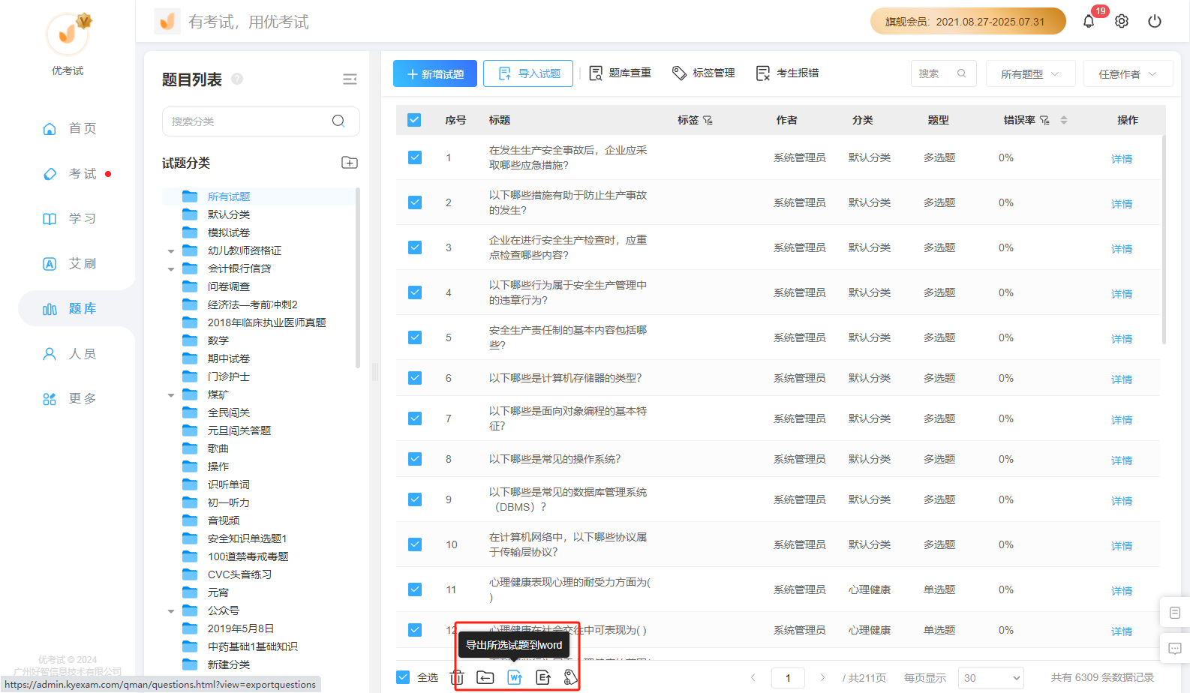Image resolution: width=1190 pixels, height=693 pixels.
Task: Click the 错误率 column filter icon
Action: coord(1044,120)
